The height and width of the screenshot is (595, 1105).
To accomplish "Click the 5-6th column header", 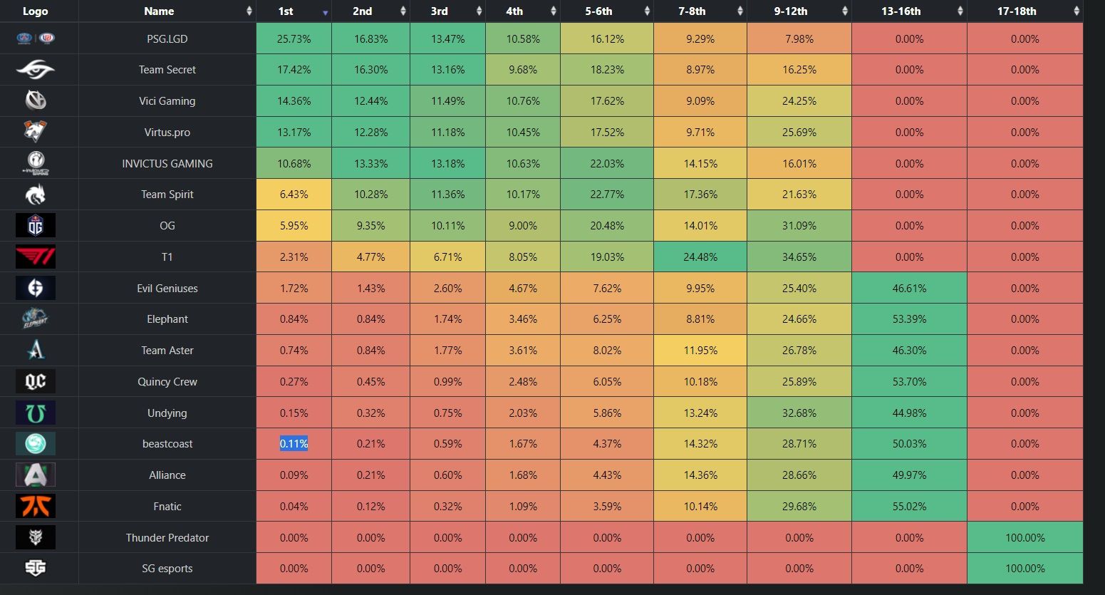I will pyautogui.click(x=598, y=11).
